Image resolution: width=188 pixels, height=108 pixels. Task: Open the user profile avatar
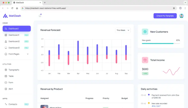click(x=181, y=16)
